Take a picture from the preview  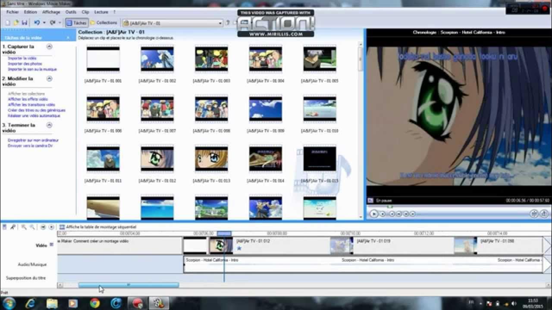click(545, 214)
